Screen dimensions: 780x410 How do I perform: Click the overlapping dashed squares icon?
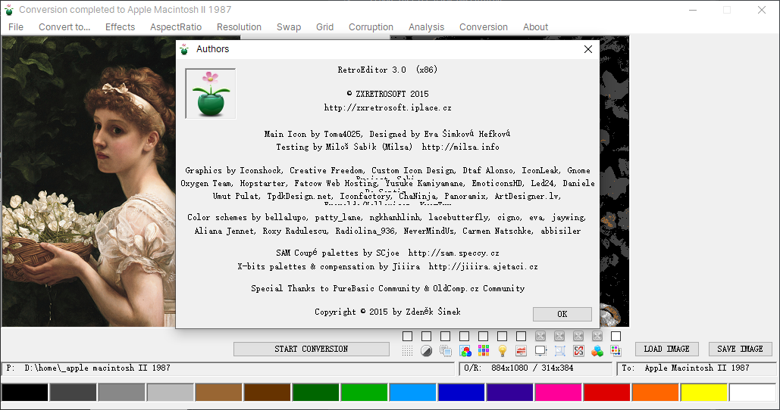[x=445, y=351]
